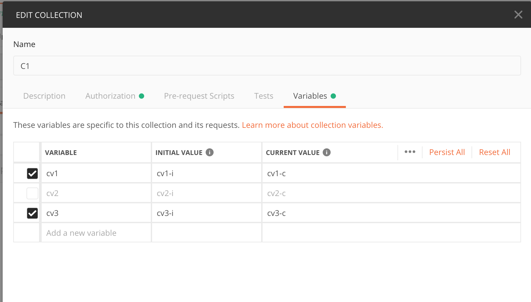Enable the cv2 variable checkbox
531x302 pixels.
coord(32,193)
